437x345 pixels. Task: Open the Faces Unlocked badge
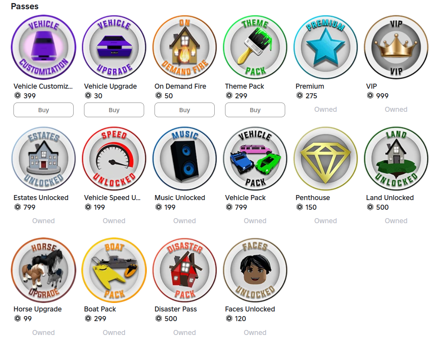[255, 270]
